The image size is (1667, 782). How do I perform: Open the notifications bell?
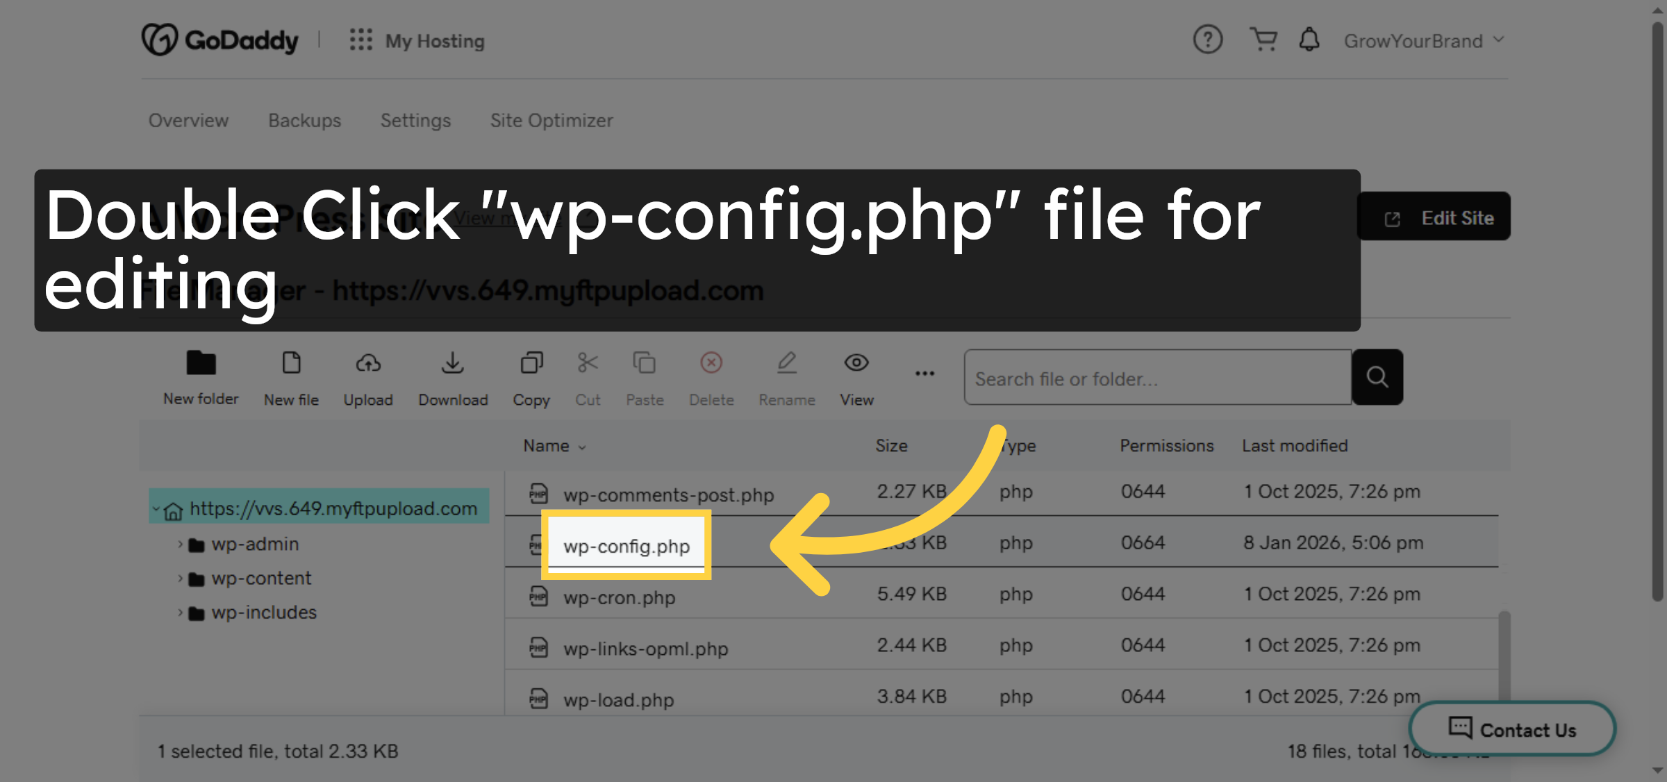pos(1309,40)
